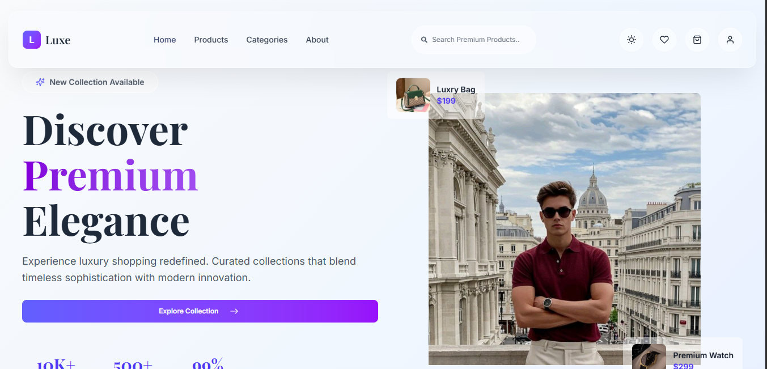Go to the Home page

(x=164, y=40)
